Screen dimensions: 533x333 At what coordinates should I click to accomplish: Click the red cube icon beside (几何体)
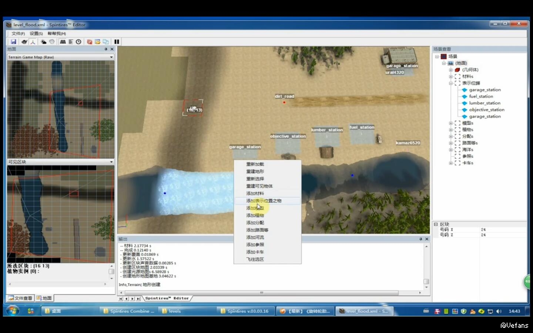[x=457, y=70]
